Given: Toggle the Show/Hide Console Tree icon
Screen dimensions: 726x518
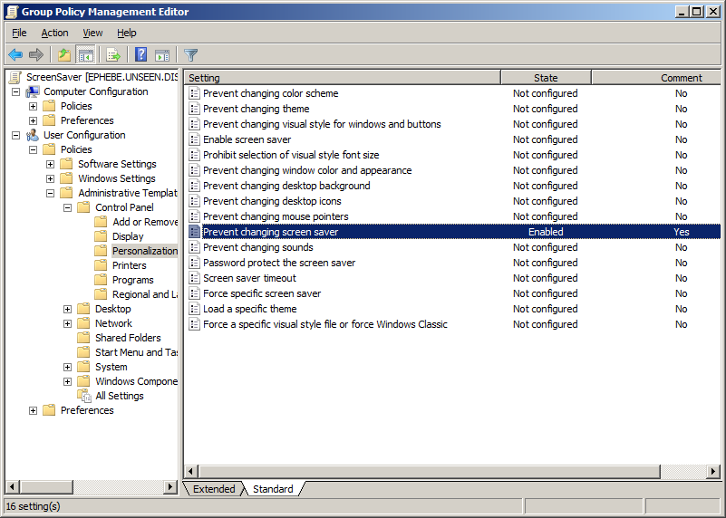Looking at the screenshot, I should click(x=86, y=55).
